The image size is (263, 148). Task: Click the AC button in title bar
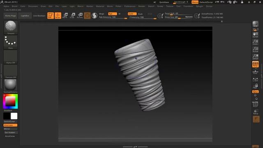155,2
